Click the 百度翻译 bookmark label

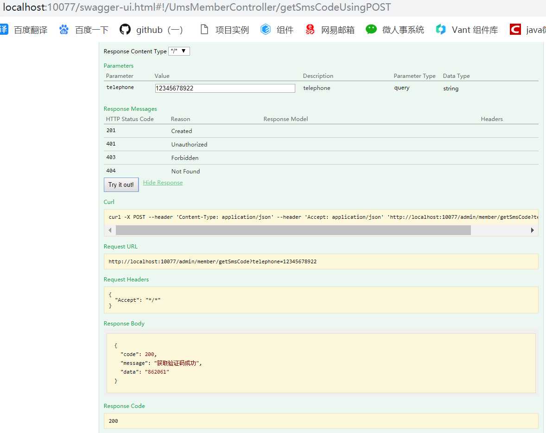pyautogui.click(x=31, y=30)
